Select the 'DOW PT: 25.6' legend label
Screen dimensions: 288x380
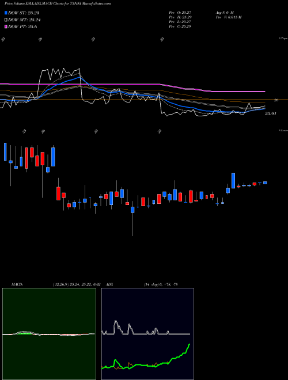click(x=22, y=26)
